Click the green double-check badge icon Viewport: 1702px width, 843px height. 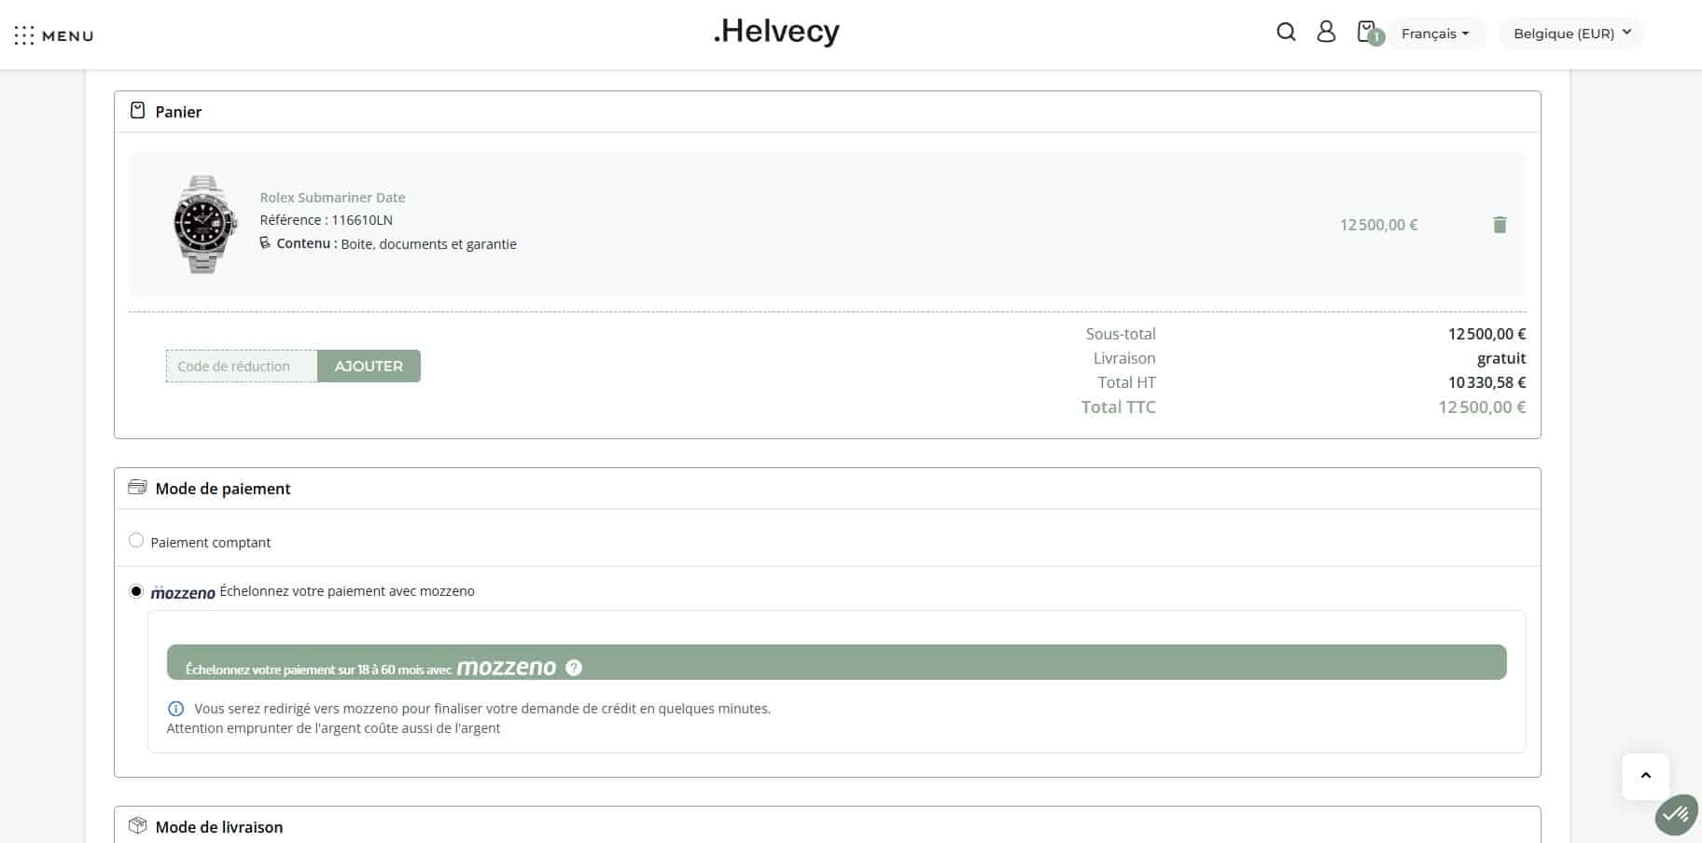point(1676,815)
